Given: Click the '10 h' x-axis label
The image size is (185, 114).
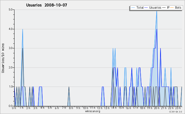Looking at the screenshot, I should tap(85, 108).
